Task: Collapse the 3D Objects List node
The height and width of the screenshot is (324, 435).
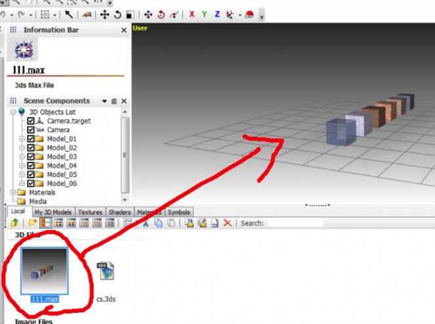Action: [x=12, y=112]
